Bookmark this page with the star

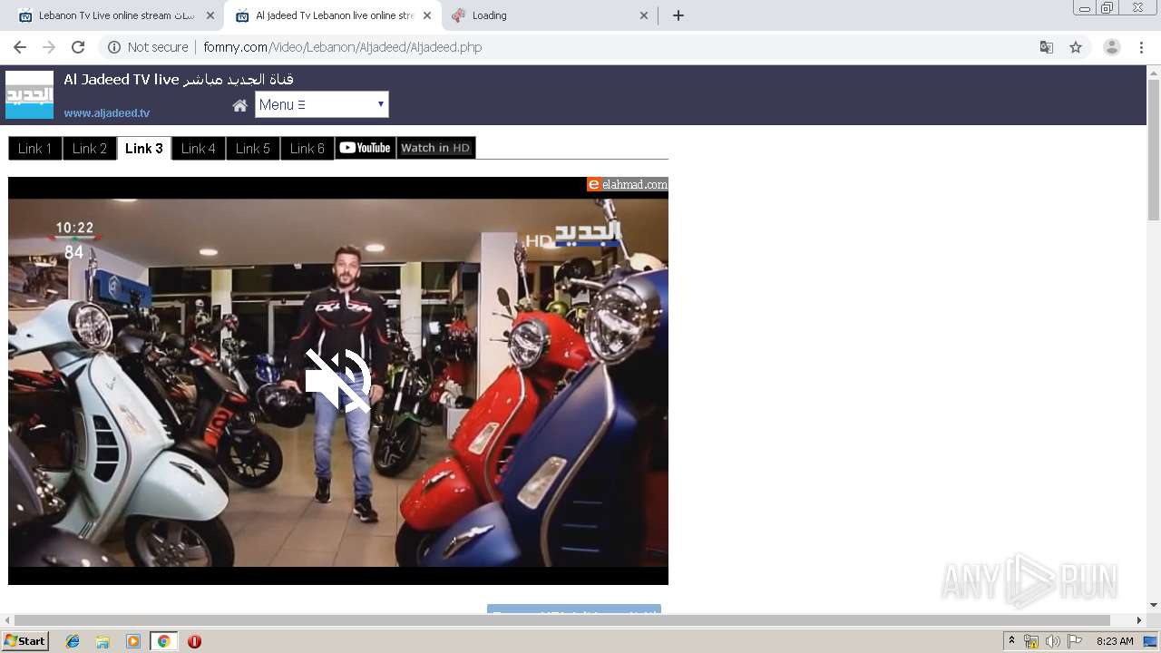(1076, 47)
